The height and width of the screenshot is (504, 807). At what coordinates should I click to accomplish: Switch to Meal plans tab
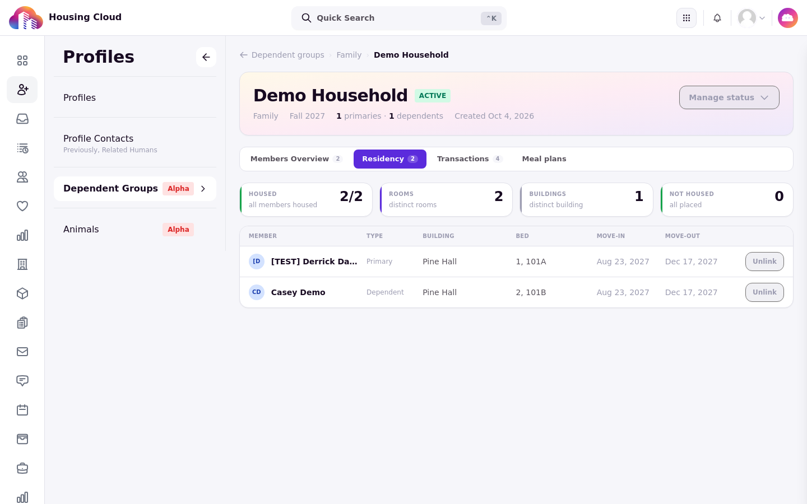544,159
